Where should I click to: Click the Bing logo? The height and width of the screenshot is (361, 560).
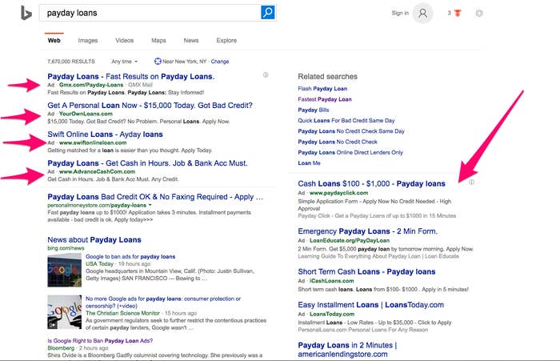[26, 13]
